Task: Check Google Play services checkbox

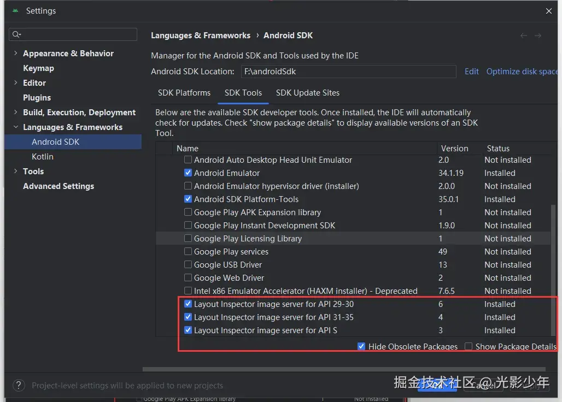Action: [188, 251]
